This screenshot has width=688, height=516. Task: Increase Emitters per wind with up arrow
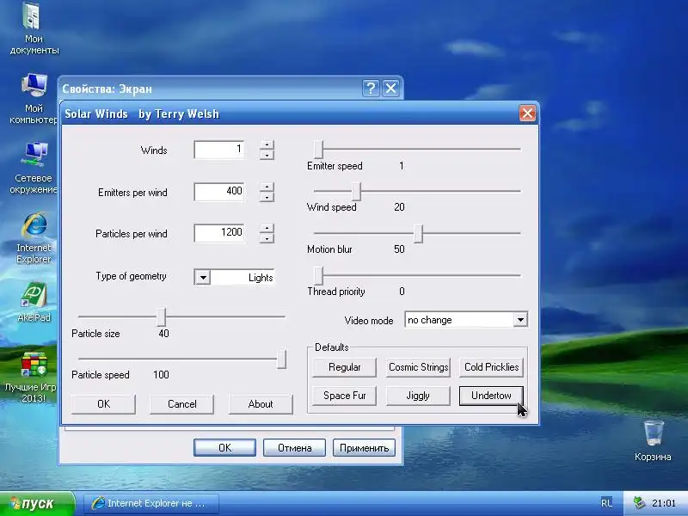[x=267, y=187]
